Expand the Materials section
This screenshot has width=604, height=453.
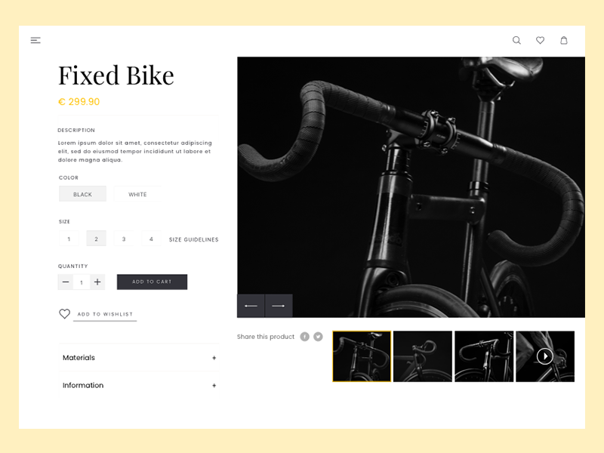click(139, 357)
